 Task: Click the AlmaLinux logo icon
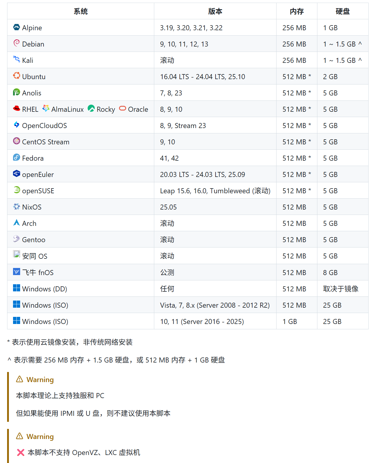pyautogui.click(x=46, y=108)
